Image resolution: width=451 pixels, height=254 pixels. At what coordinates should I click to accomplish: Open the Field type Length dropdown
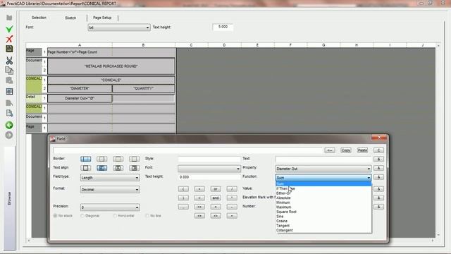(x=110, y=178)
